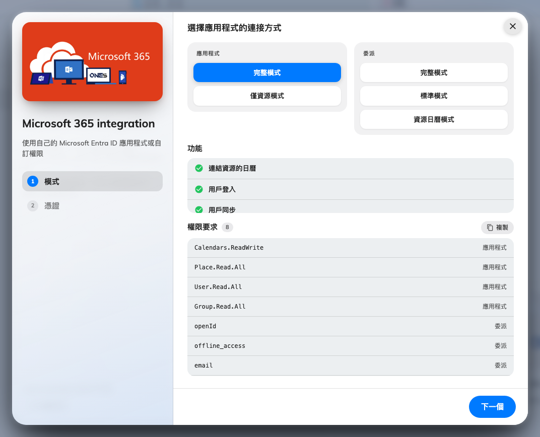Select 標準模式 under 委派

434,96
